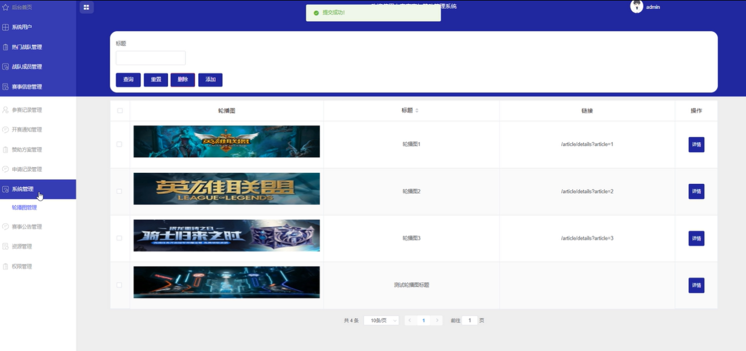Screen dimensions: 746x351
Task: Click the 查询 search button
Action: (x=128, y=80)
